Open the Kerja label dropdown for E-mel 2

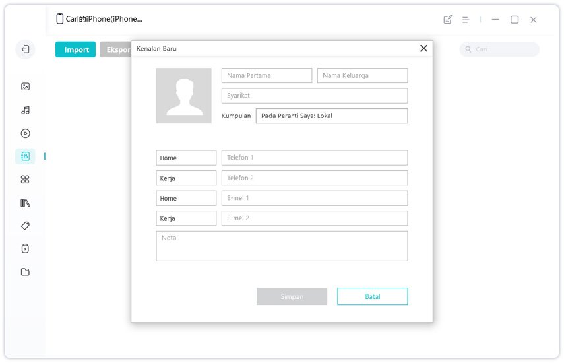pos(186,218)
